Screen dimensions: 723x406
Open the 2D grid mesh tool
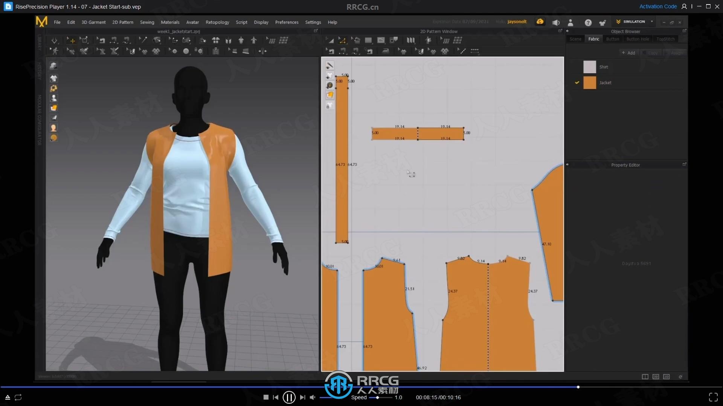click(x=458, y=40)
